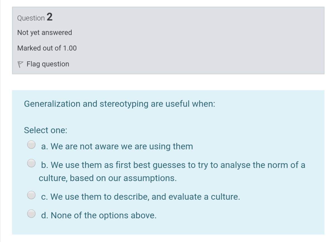Click option d answer text

coord(99,215)
